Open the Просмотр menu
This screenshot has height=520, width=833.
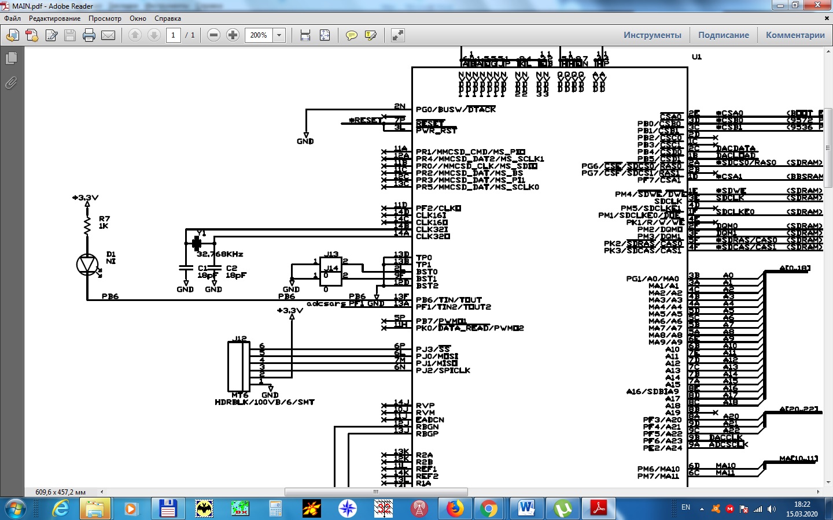click(x=105, y=18)
